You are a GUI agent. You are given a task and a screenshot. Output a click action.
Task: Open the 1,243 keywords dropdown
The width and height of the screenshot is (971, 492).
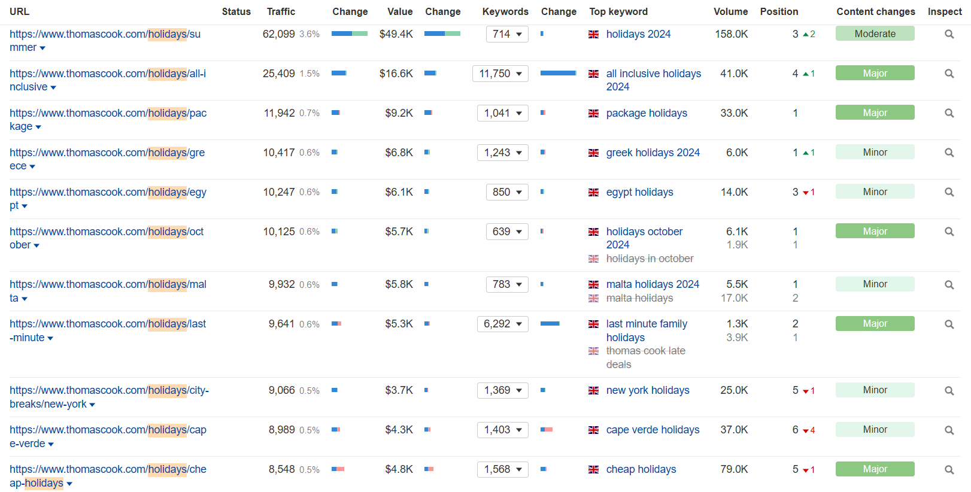(x=503, y=153)
